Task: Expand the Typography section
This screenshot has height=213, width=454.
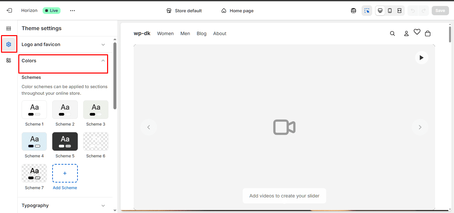Action: pos(63,205)
